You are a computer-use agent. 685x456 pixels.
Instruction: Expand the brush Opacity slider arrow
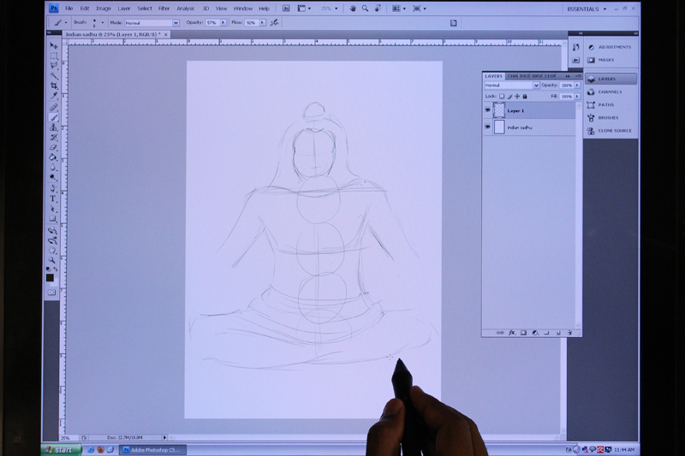pyautogui.click(x=224, y=23)
